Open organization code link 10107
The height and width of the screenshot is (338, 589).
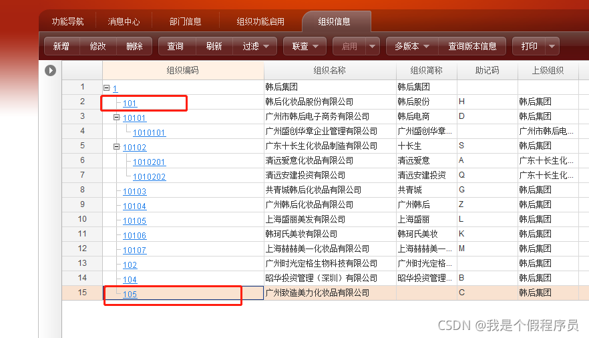pyautogui.click(x=134, y=250)
